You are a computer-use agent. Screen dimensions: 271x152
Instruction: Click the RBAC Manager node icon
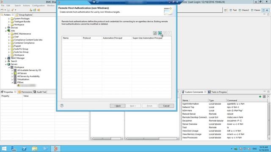coord(9,58)
